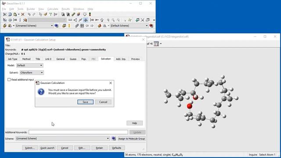
Task: Click the blue sphere icon beside toolbar Unnamed Scheme
Action: [x=57, y=26]
